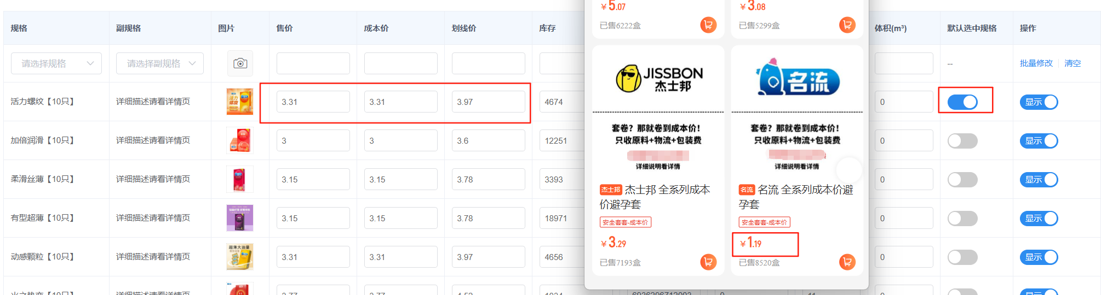The height and width of the screenshot is (295, 1101).
Task: Edit 体积 field for 活力螺纹 row
Action: 904,102
